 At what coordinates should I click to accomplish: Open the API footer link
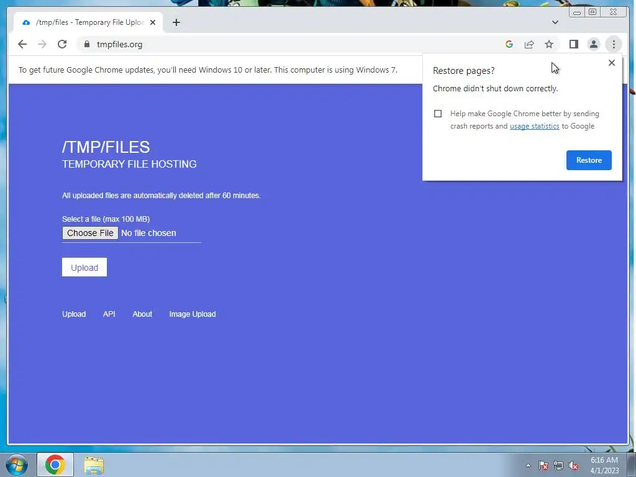tap(109, 314)
